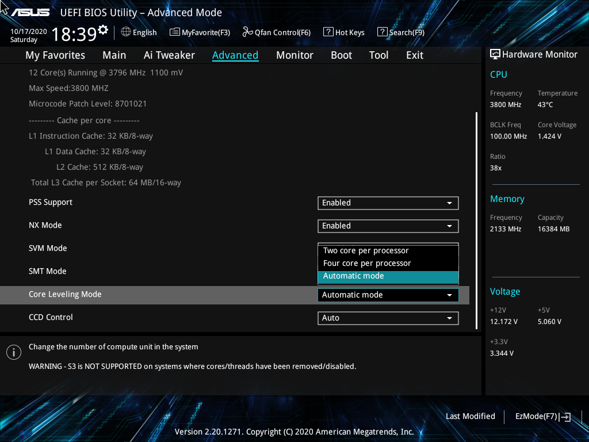Click Core Voltage 1.424 V value
589x442 pixels.
pos(549,136)
